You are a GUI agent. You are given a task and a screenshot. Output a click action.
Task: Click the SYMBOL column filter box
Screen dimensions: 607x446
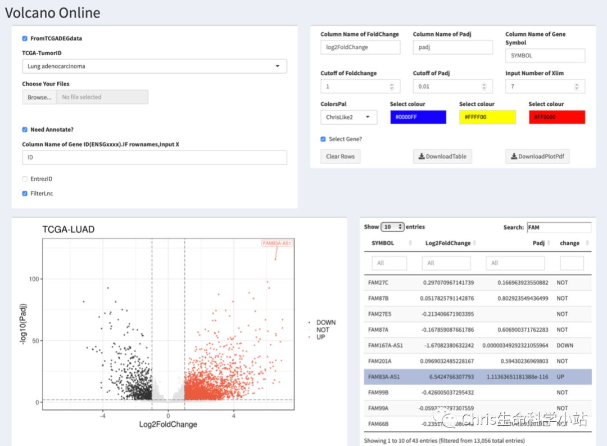389,263
